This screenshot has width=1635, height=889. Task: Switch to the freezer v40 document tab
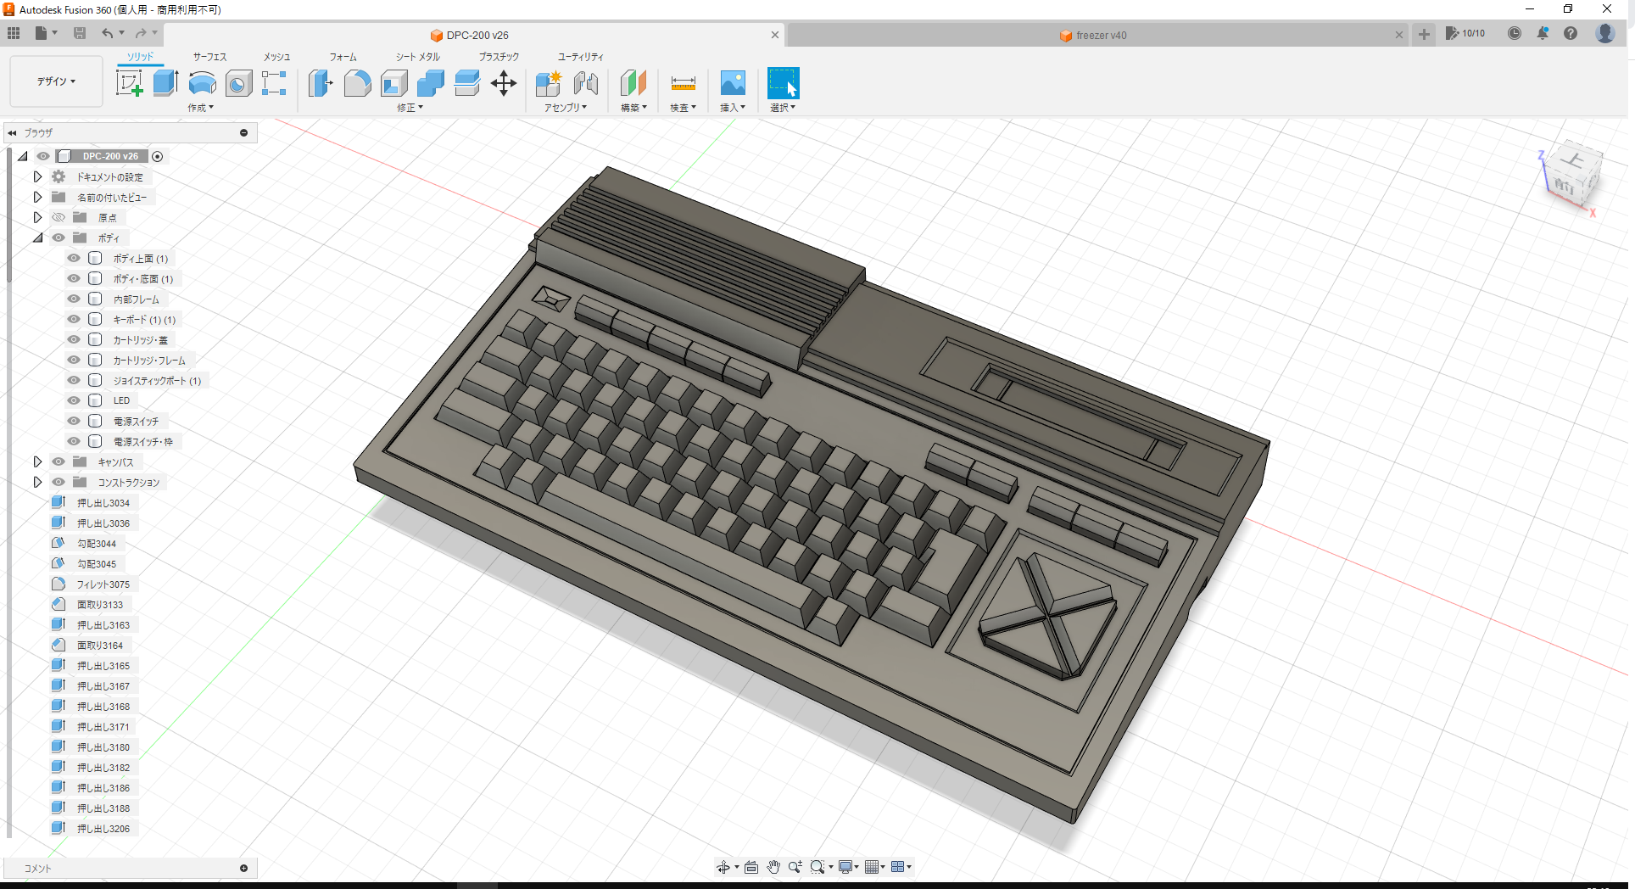[1094, 35]
